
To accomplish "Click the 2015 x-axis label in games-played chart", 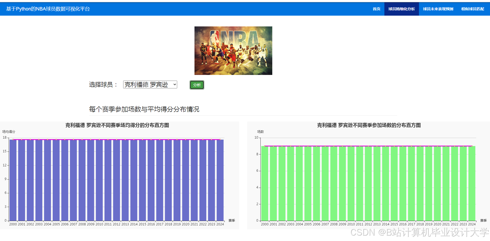I will [x=394, y=224].
